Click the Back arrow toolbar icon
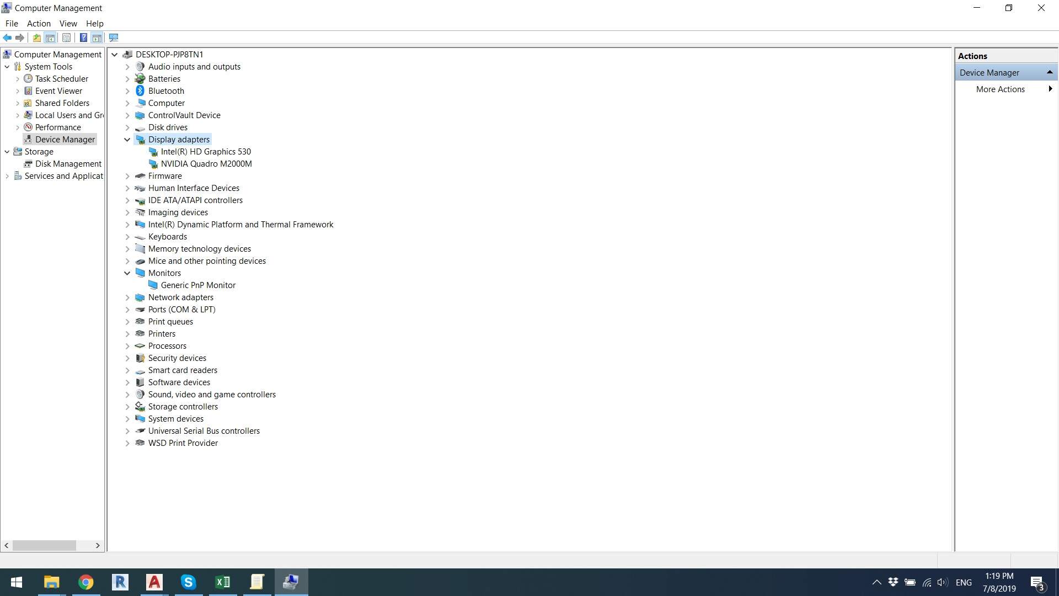Viewport: 1059px width, 596px height. pyautogui.click(x=7, y=38)
